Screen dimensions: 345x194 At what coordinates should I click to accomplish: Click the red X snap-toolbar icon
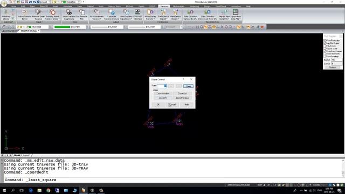(262, 27)
